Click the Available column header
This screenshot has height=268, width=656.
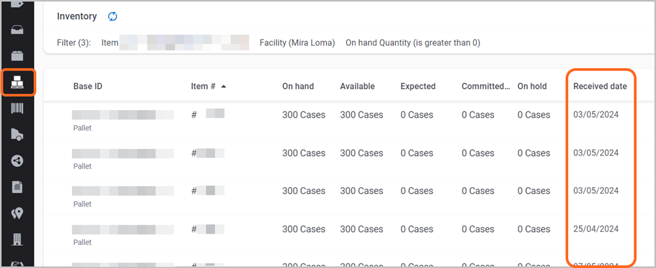click(357, 87)
